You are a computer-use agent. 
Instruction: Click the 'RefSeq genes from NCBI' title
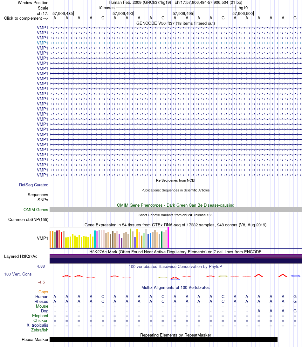[175, 180]
